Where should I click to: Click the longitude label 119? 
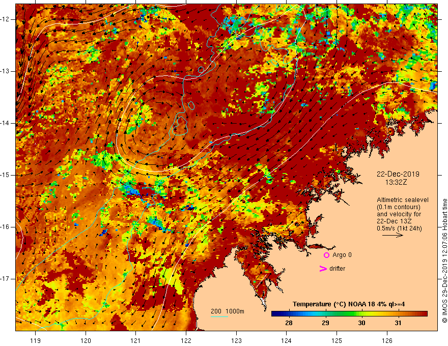(36, 340)
